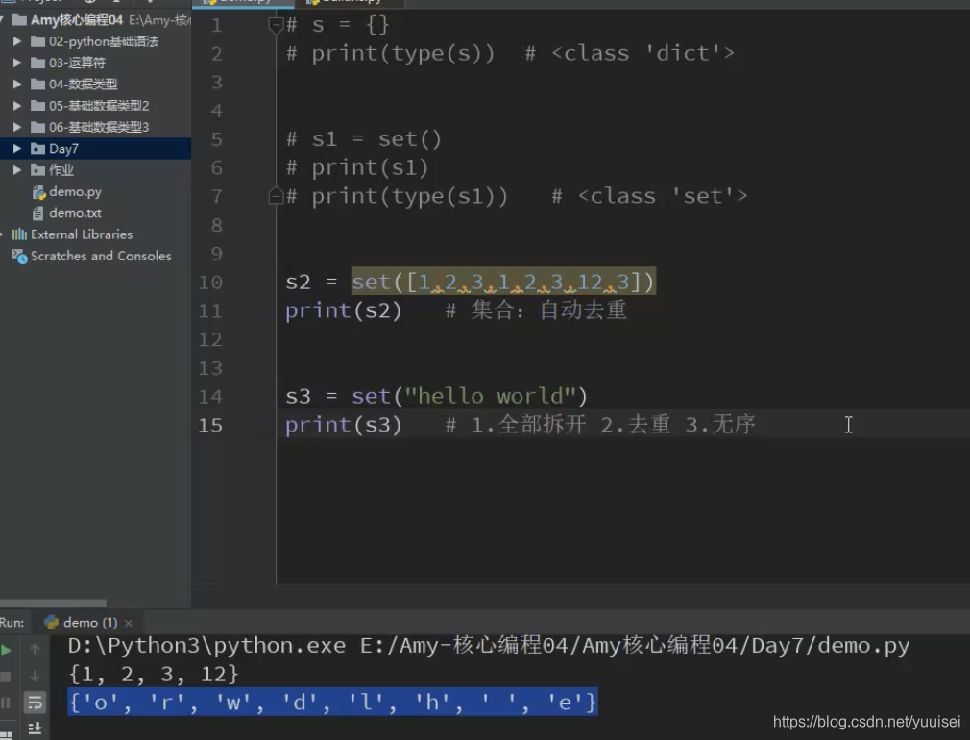Close the demo (1) run tab
This screenshot has width=970, height=740.
coord(128,623)
